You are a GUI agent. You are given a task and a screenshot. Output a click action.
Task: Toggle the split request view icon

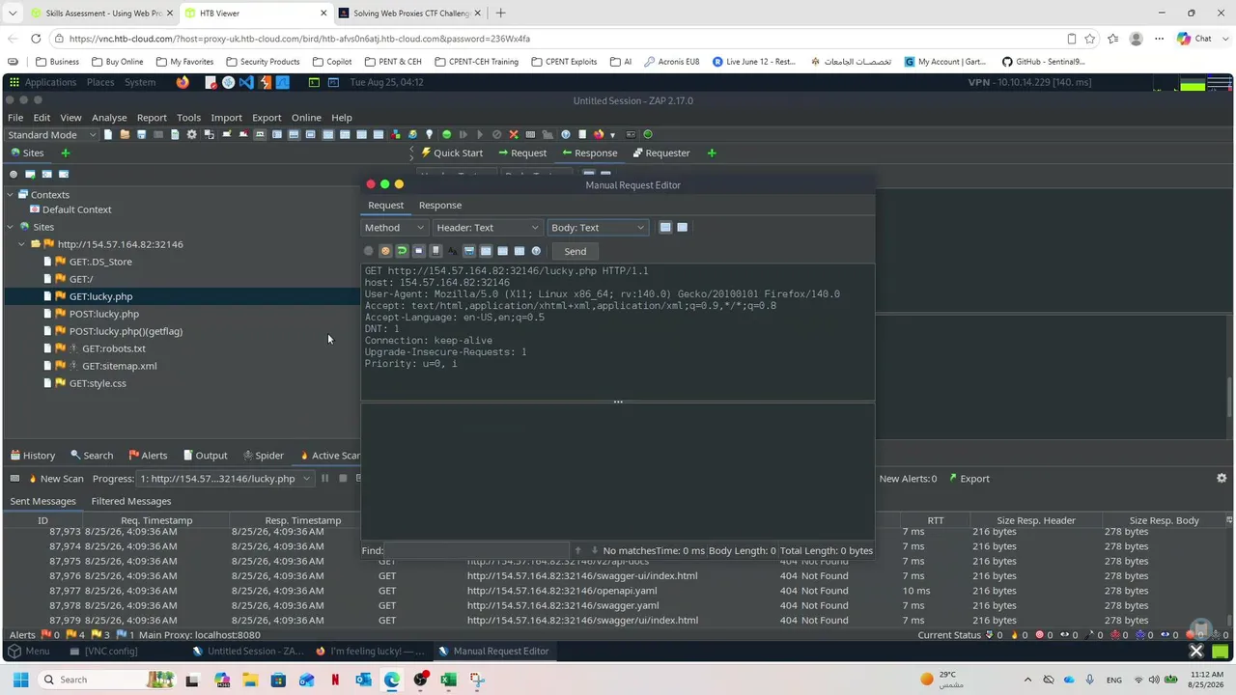665,228
